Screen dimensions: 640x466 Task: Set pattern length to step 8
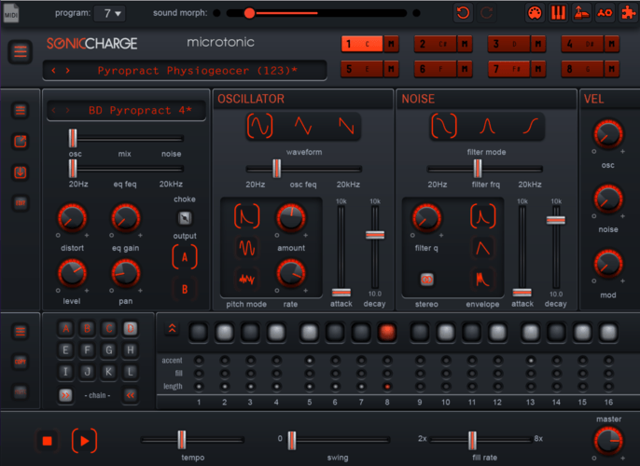(387, 386)
